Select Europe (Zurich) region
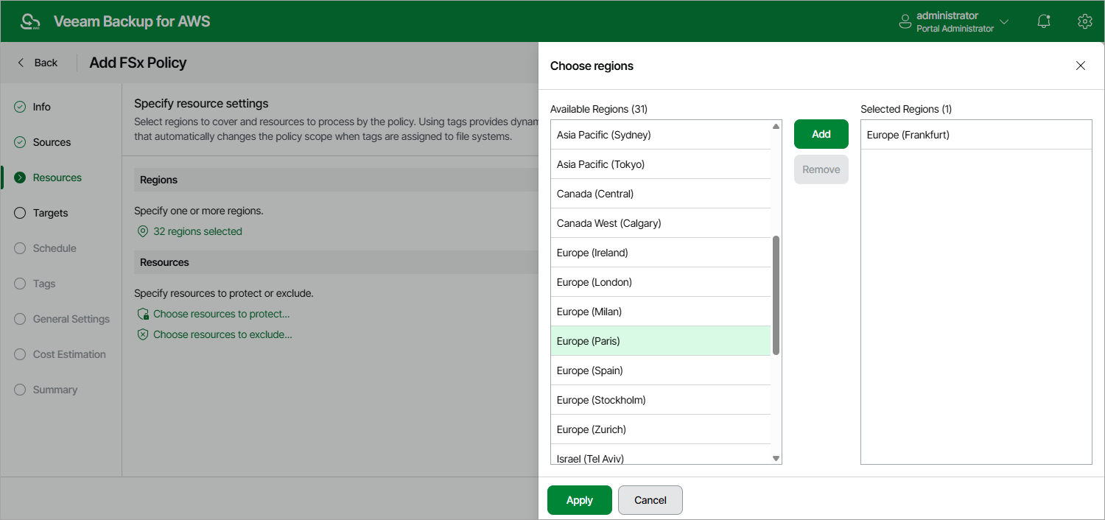 tap(661, 429)
